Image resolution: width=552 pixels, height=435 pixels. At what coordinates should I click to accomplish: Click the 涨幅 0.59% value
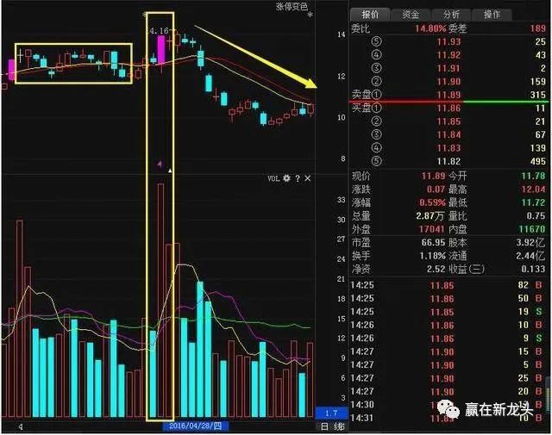tap(432, 202)
